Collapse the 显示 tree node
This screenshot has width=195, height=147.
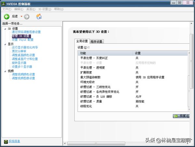5,44
